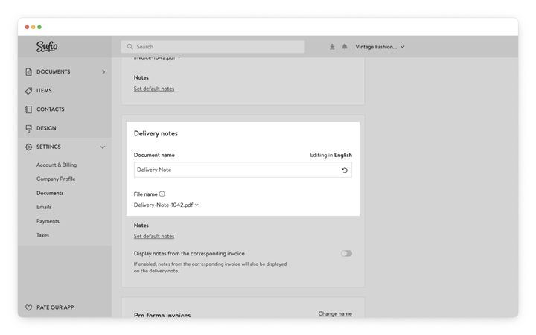Viewport: 536px width, 335px height.
Task: Open the CONTACTS section
Action: click(x=51, y=109)
